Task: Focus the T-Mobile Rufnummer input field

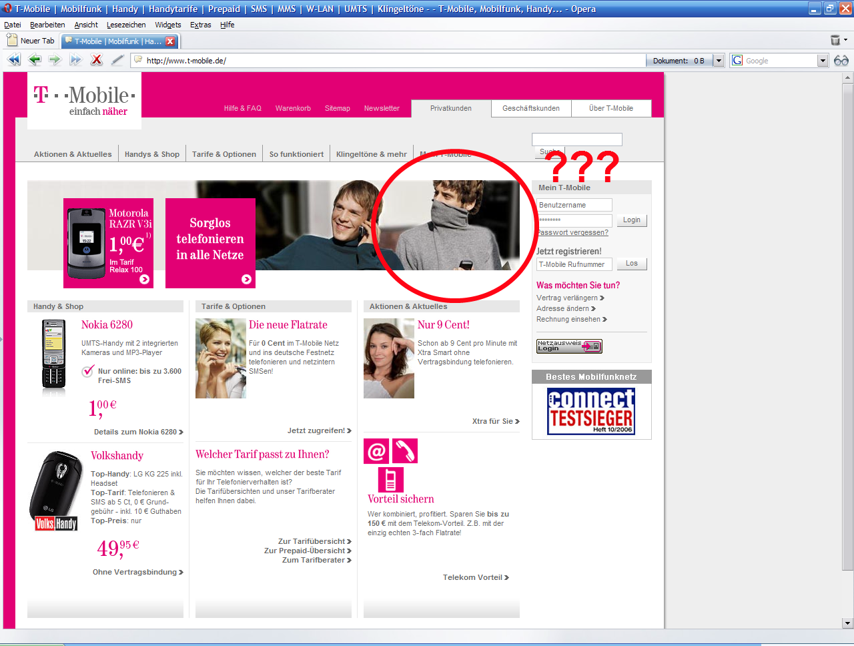Action: (x=574, y=264)
